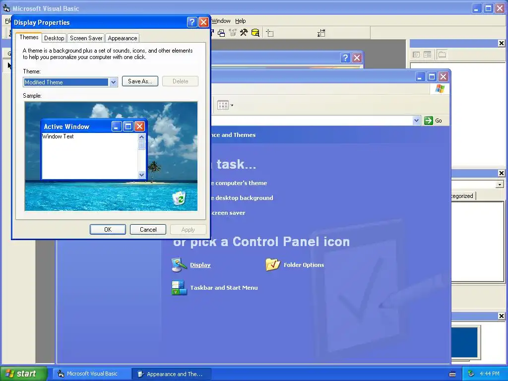Click OK in Display Properties
508x381 pixels.
tap(108, 229)
